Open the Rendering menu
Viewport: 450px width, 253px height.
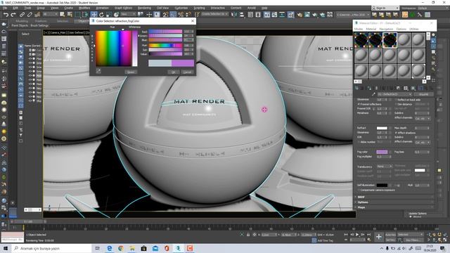(144, 8)
